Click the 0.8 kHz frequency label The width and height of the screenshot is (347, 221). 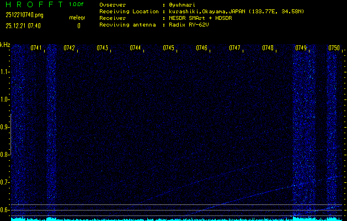(x=5, y=155)
